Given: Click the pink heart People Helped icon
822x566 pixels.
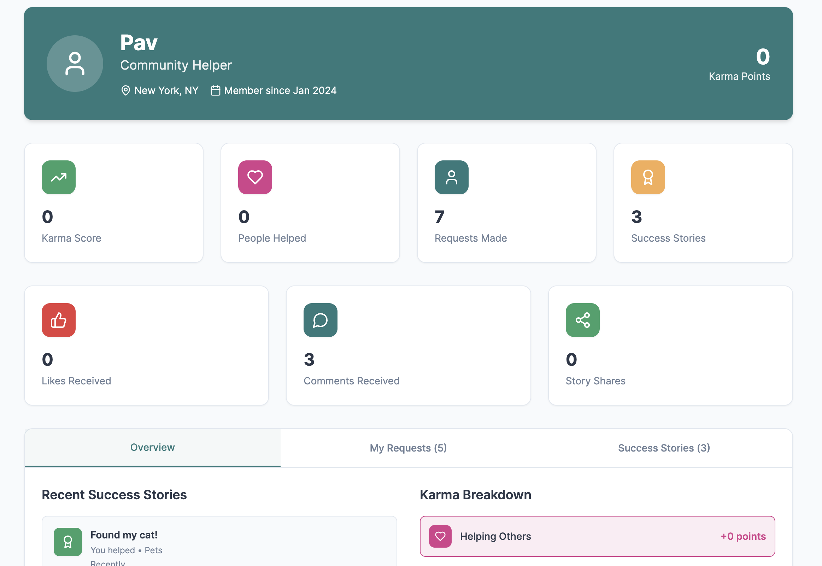Looking at the screenshot, I should pyautogui.click(x=255, y=177).
